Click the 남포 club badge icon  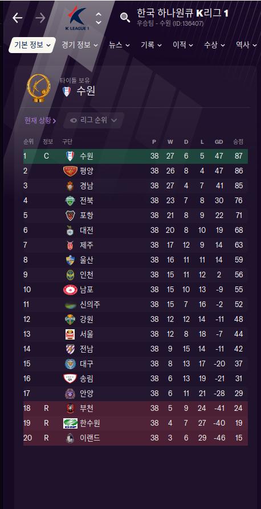pos(70,289)
